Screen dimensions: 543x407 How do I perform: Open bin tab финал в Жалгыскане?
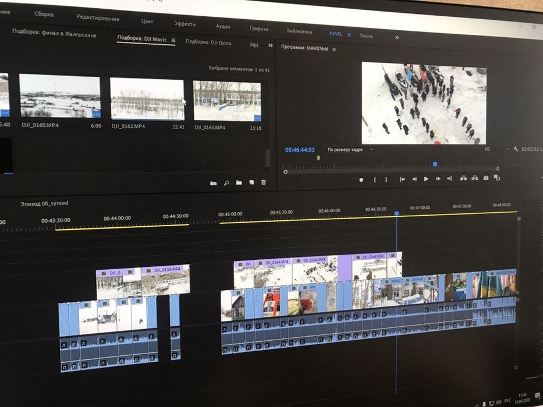pyautogui.click(x=54, y=33)
